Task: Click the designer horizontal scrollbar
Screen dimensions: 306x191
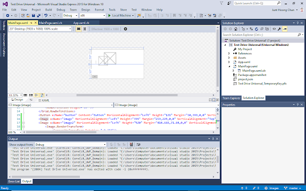Action: pyautogui.click(x=127, y=95)
